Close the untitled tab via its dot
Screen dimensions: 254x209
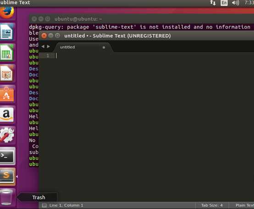(x=104, y=47)
